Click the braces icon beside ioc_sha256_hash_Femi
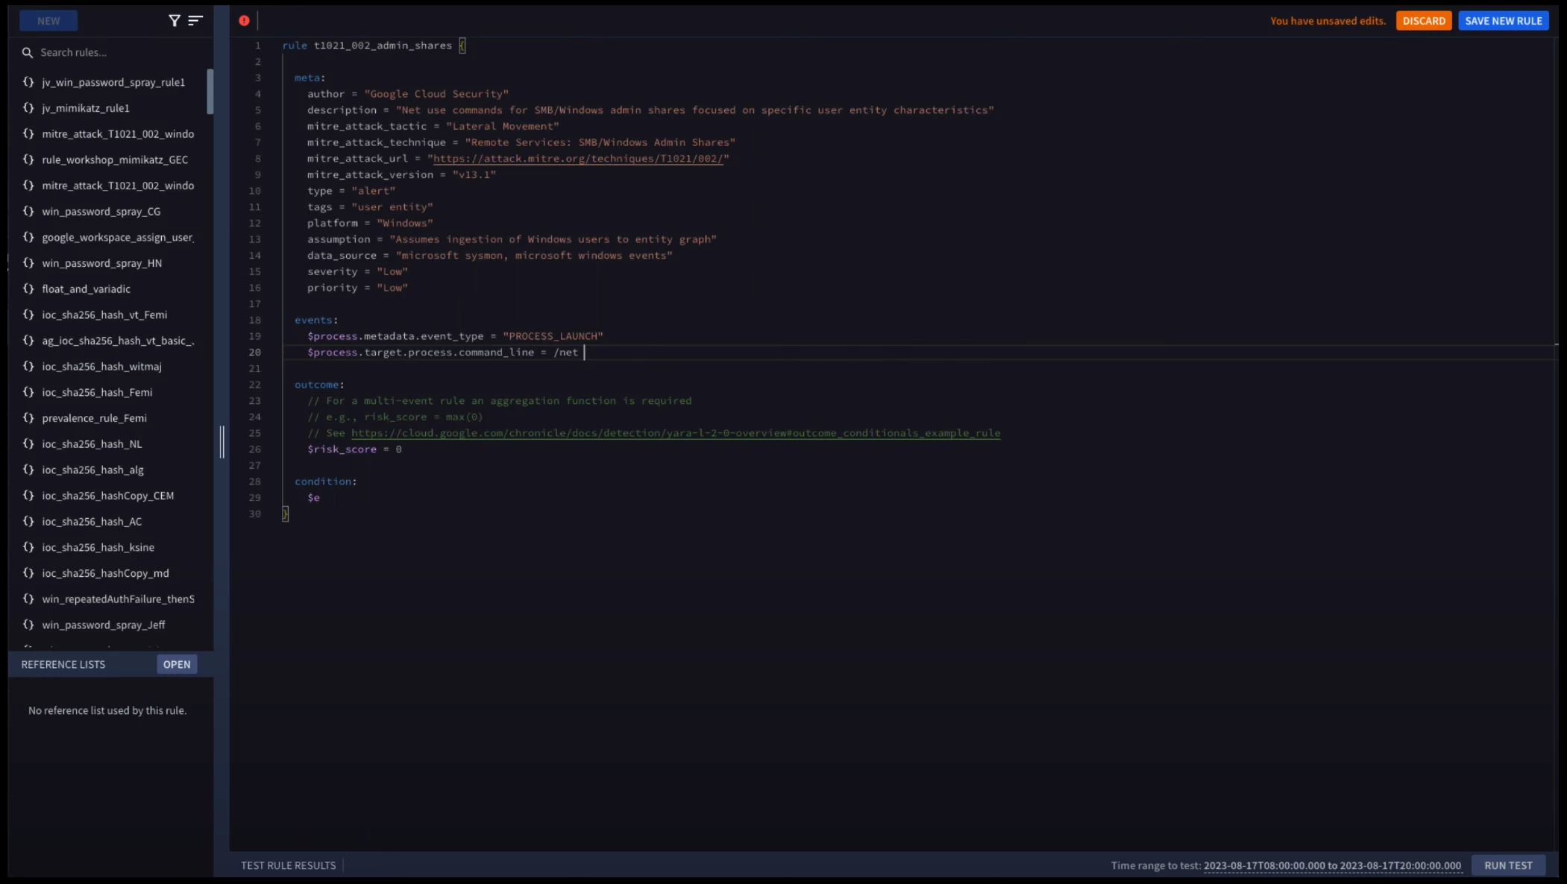This screenshot has width=1567, height=884. [x=28, y=392]
